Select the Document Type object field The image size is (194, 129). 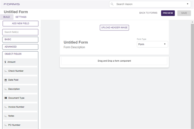pyautogui.click(x=20, y=98)
